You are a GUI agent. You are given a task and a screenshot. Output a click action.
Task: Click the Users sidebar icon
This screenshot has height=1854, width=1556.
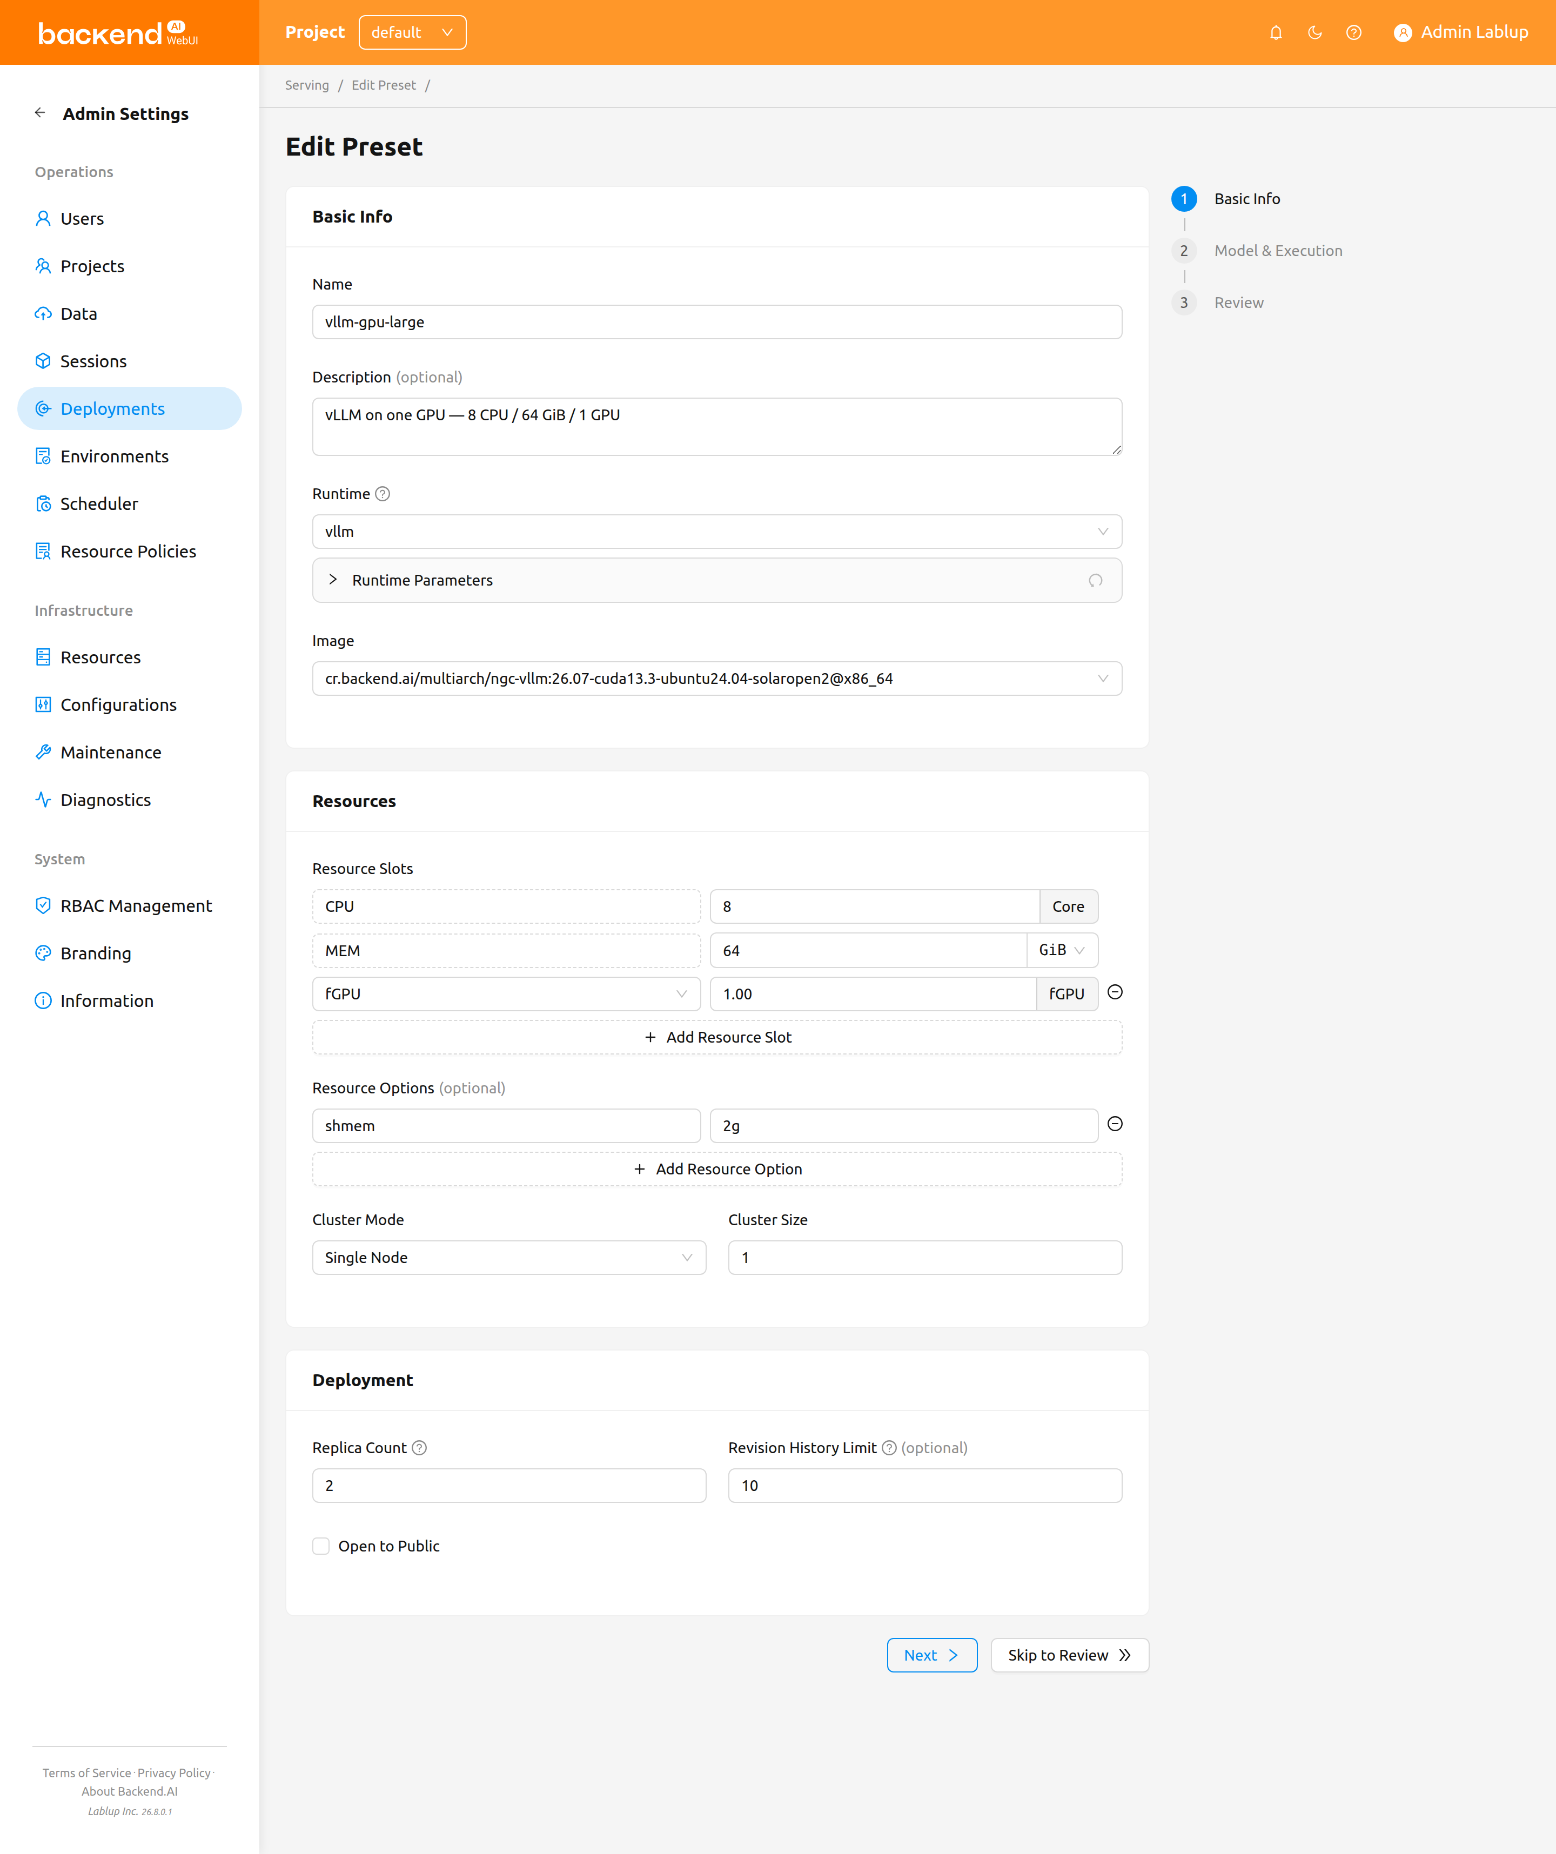(x=42, y=218)
